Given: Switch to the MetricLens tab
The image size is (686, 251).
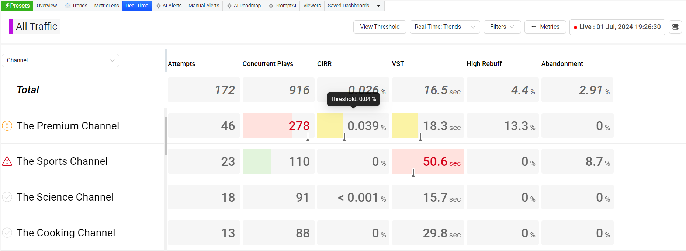Looking at the screenshot, I should [107, 6].
